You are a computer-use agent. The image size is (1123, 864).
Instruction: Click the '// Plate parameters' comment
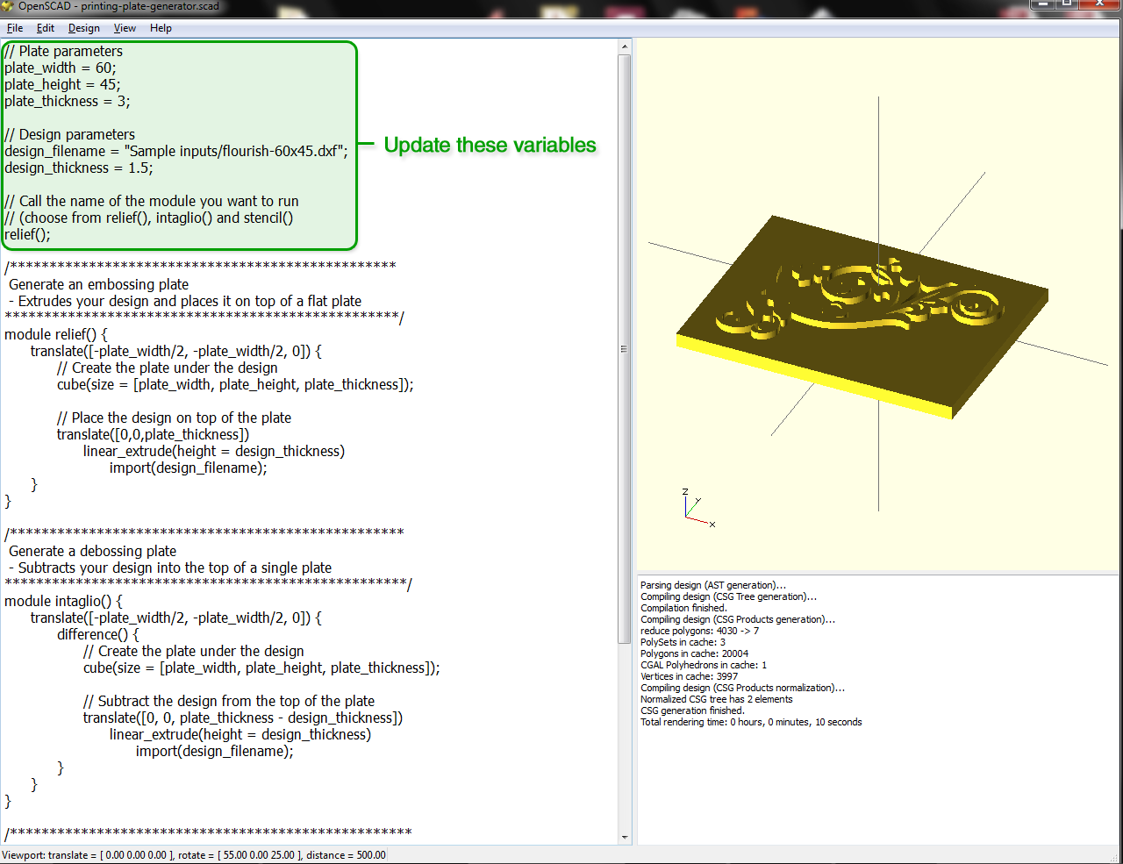point(63,51)
